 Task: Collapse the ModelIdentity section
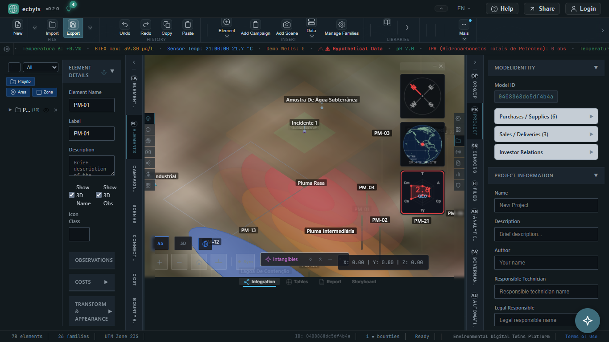click(x=596, y=68)
